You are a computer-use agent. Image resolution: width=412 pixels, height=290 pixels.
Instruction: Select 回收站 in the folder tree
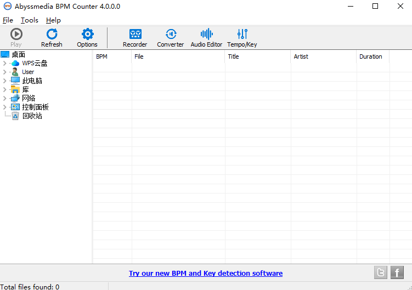(32, 116)
